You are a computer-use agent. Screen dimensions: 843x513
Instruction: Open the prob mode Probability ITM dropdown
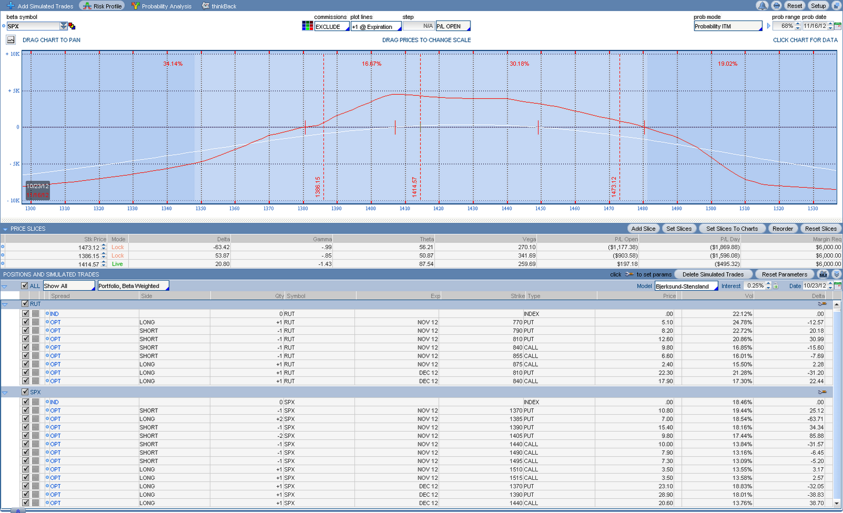pos(728,26)
